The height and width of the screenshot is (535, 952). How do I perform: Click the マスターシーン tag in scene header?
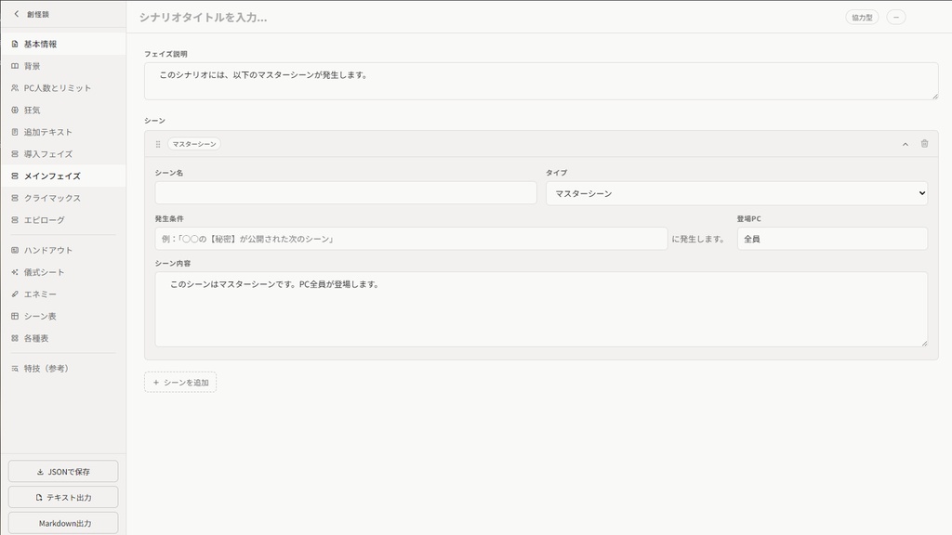click(x=194, y=144)
